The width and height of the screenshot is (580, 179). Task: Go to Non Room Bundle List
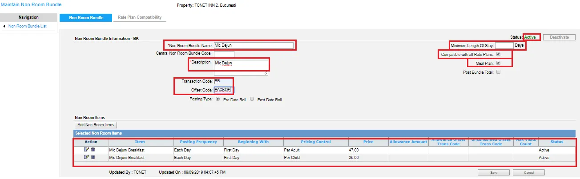[x=28, y=27]
